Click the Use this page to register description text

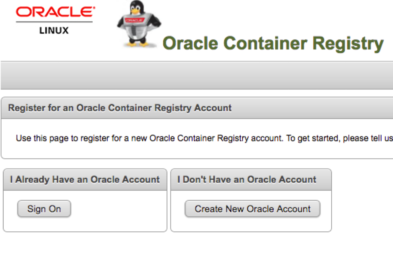pos(150,138)
